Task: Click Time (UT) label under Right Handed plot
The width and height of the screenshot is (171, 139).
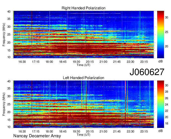Action: (83, 65)
